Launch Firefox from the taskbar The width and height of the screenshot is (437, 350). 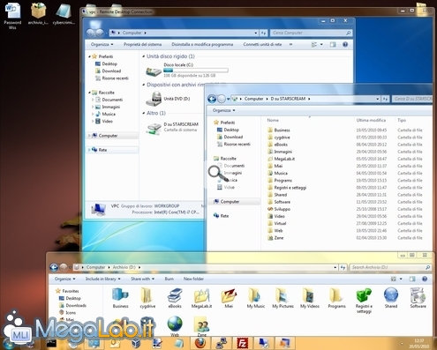200,343
